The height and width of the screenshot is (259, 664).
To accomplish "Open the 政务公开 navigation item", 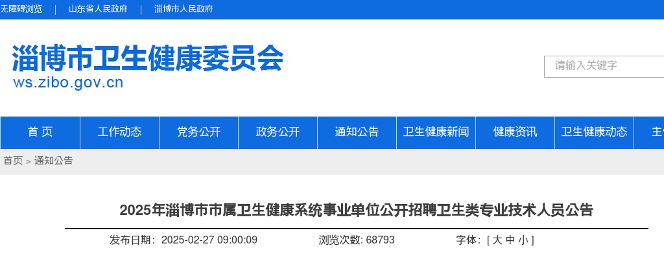I will point(278,132).
